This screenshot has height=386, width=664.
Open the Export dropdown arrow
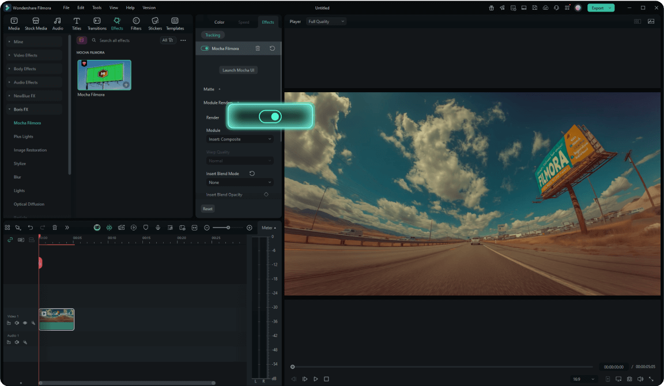(x=610, y=7)
